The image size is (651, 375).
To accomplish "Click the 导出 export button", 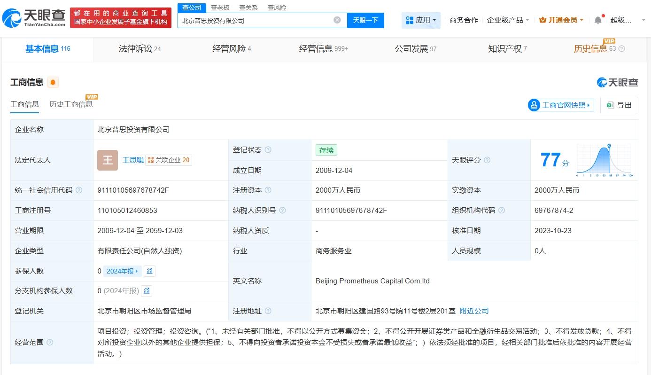I will [619, 105].
